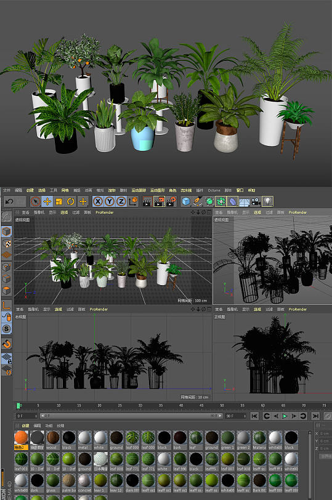Open the blue Deformer icon
Screen dimensions: 332x500
click(232, 201)
